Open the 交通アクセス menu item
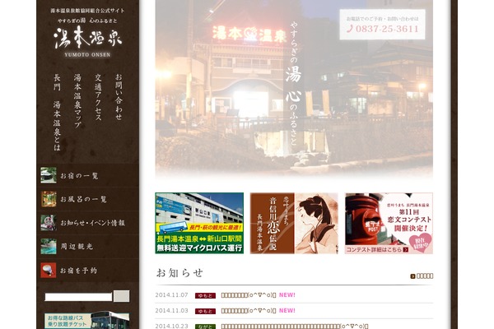Screen dimensions: 494x329 coord(98,97)
